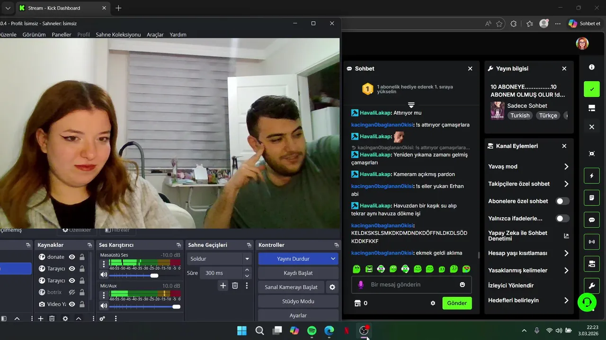Expand Yasaklanmış kelimeler option

pyautogui.click(x=566, y=271)
